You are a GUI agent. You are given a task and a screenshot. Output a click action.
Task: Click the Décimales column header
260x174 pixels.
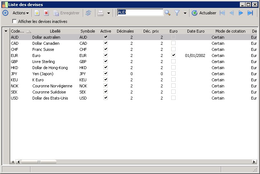125,31
